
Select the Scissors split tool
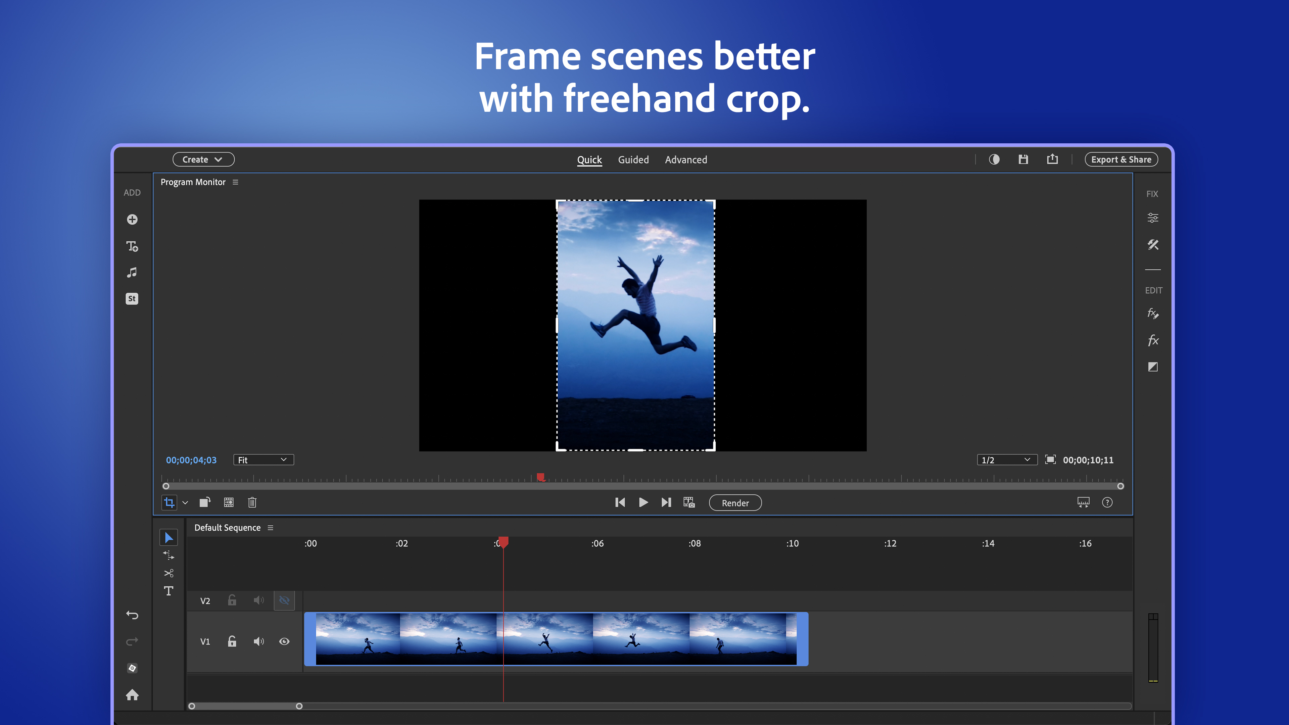(x=169, y=573)
